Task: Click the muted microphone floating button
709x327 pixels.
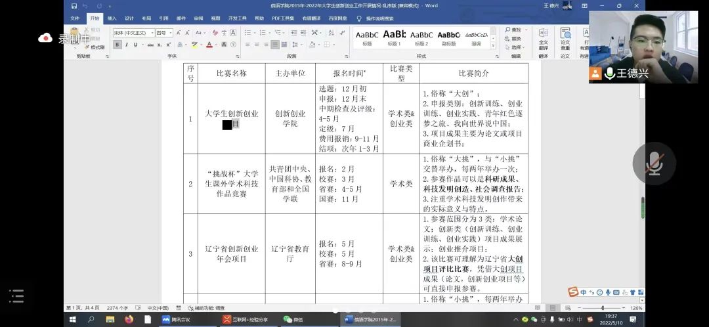Action: (654, 163)
